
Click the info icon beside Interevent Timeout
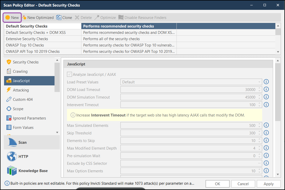coord(266,104)
